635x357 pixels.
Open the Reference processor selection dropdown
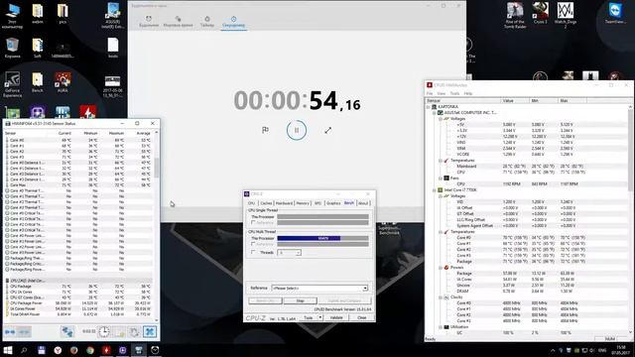[319, 289]
